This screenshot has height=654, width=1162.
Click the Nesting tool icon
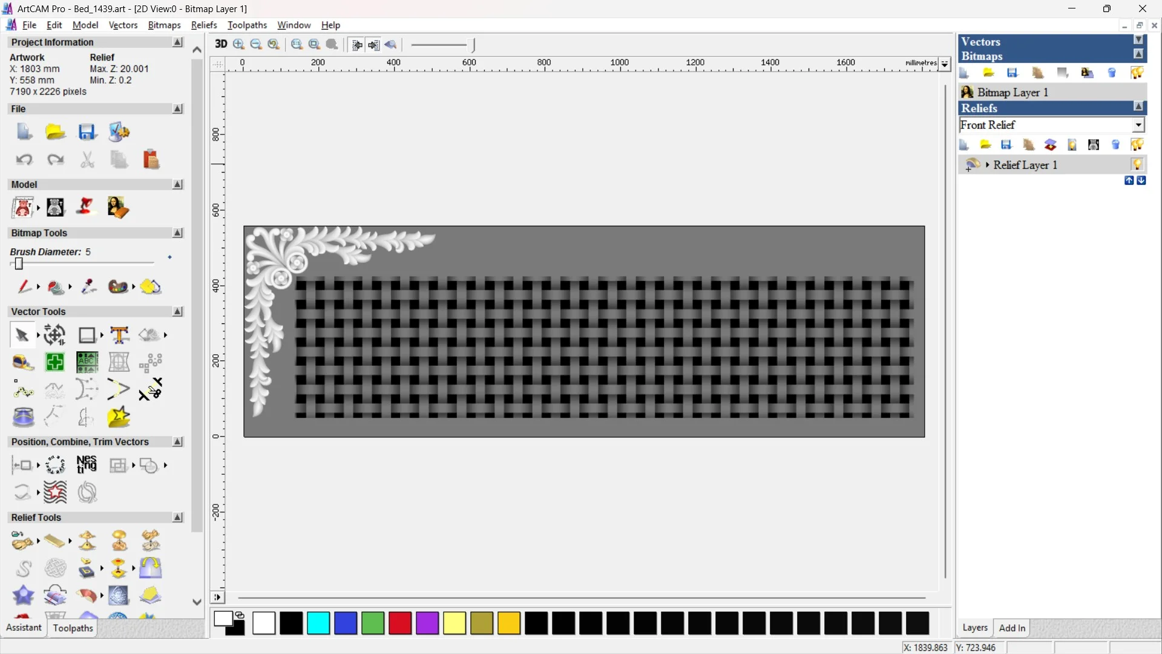[87, 464]
